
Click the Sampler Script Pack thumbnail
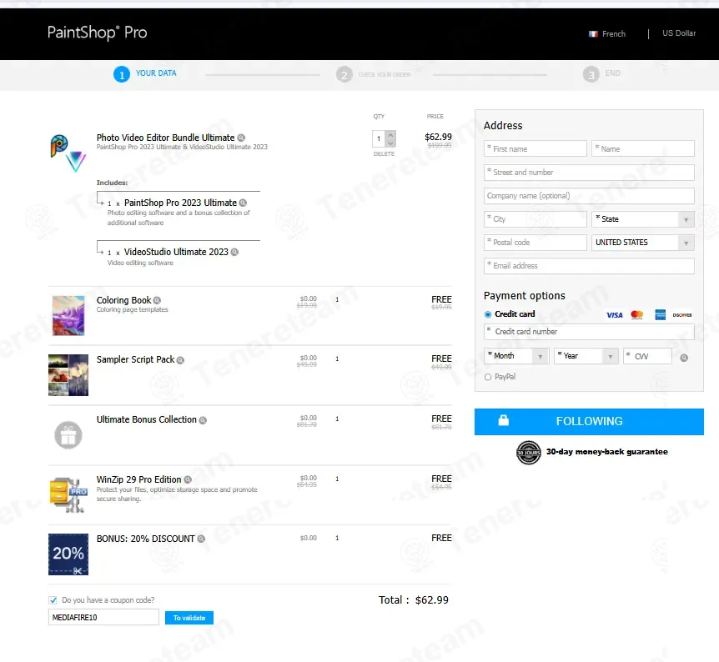(x=68, y=375)
